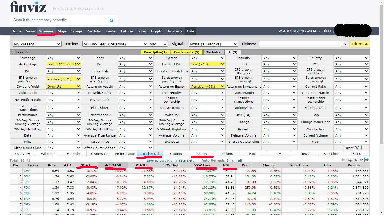Screen dimensions: 384x215
Task: Switch to the Snapshot view tab
Action: 331,154
